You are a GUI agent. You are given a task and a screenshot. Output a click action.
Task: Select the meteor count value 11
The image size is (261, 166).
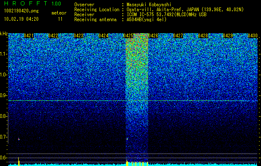coord(60,19)
